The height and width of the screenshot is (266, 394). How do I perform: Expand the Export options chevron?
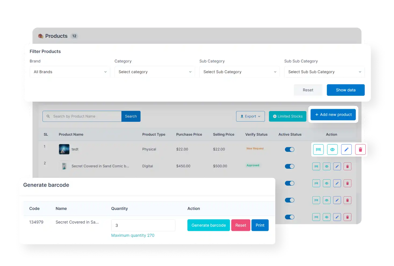(259, 116)
